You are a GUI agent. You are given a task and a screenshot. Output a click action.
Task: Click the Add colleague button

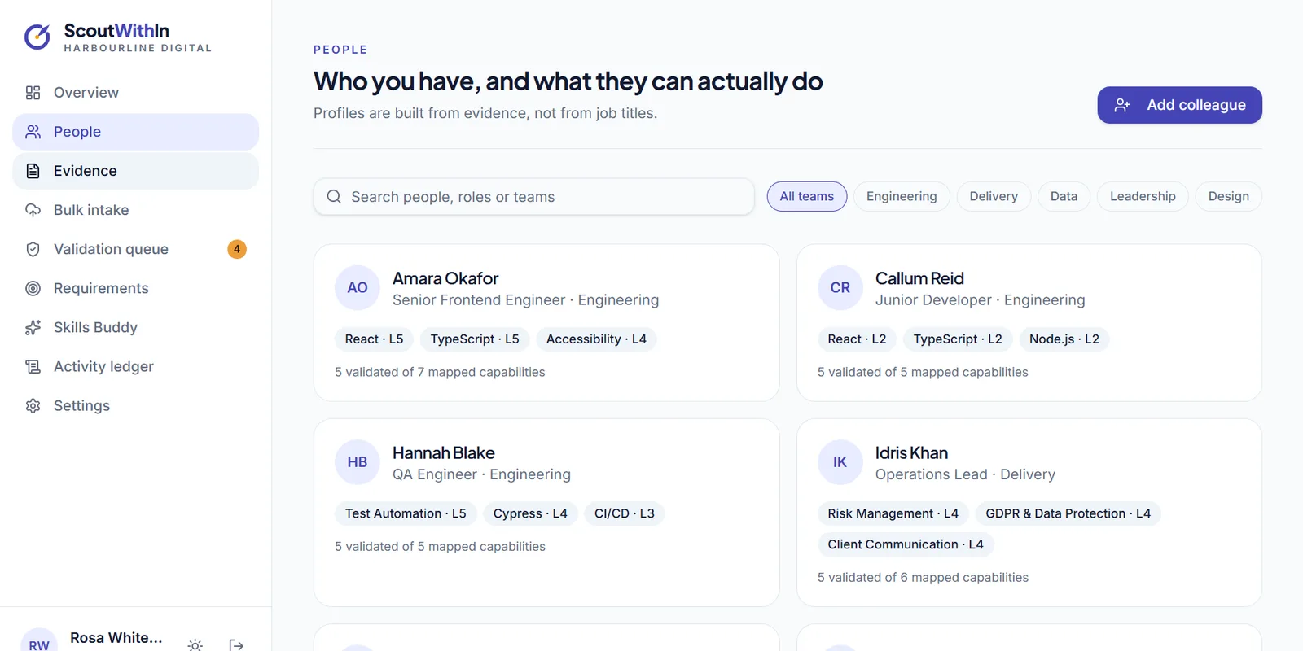coord(1179,105)
